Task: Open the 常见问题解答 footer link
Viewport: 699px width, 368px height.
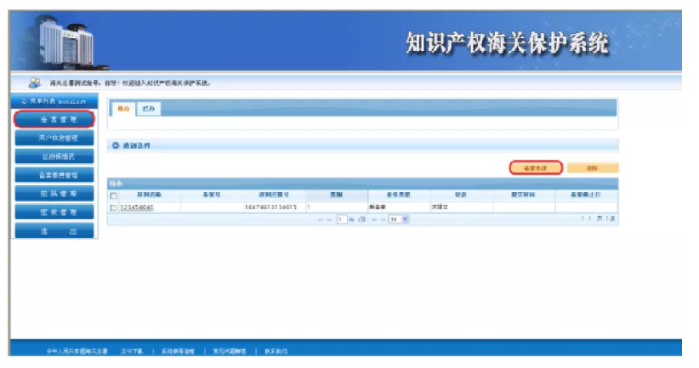Action: tap(230, 351)
